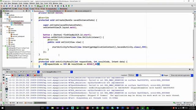Image resolution: width=196 pixels, height=110 pixels.
Task: Click the green Run app button
Action: 45,6
